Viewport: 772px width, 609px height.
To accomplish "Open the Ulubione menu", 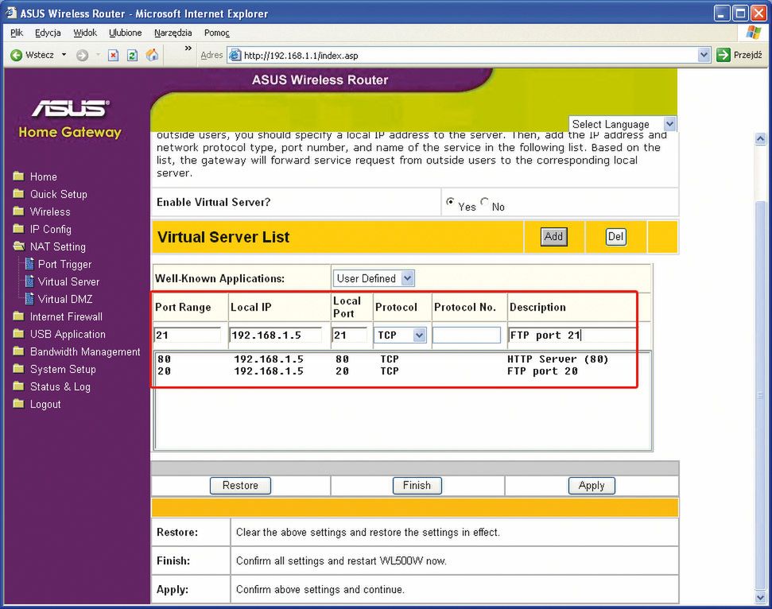I will tap(125, 33).
